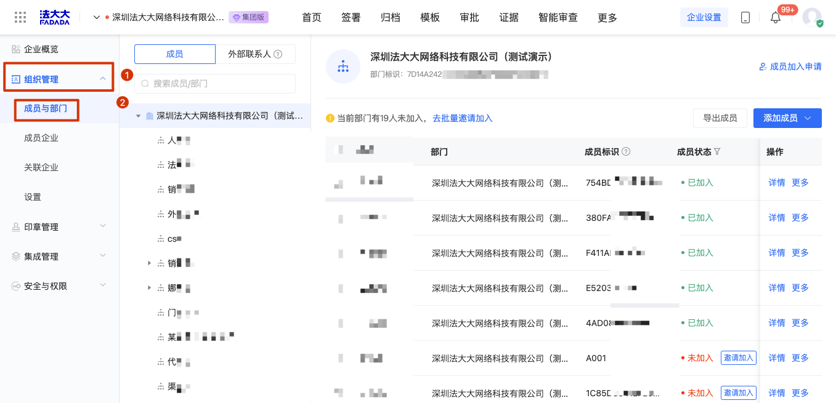The image size is (836, 403).
Task: Click the 企业设置 button
Action: click(704, 17)
